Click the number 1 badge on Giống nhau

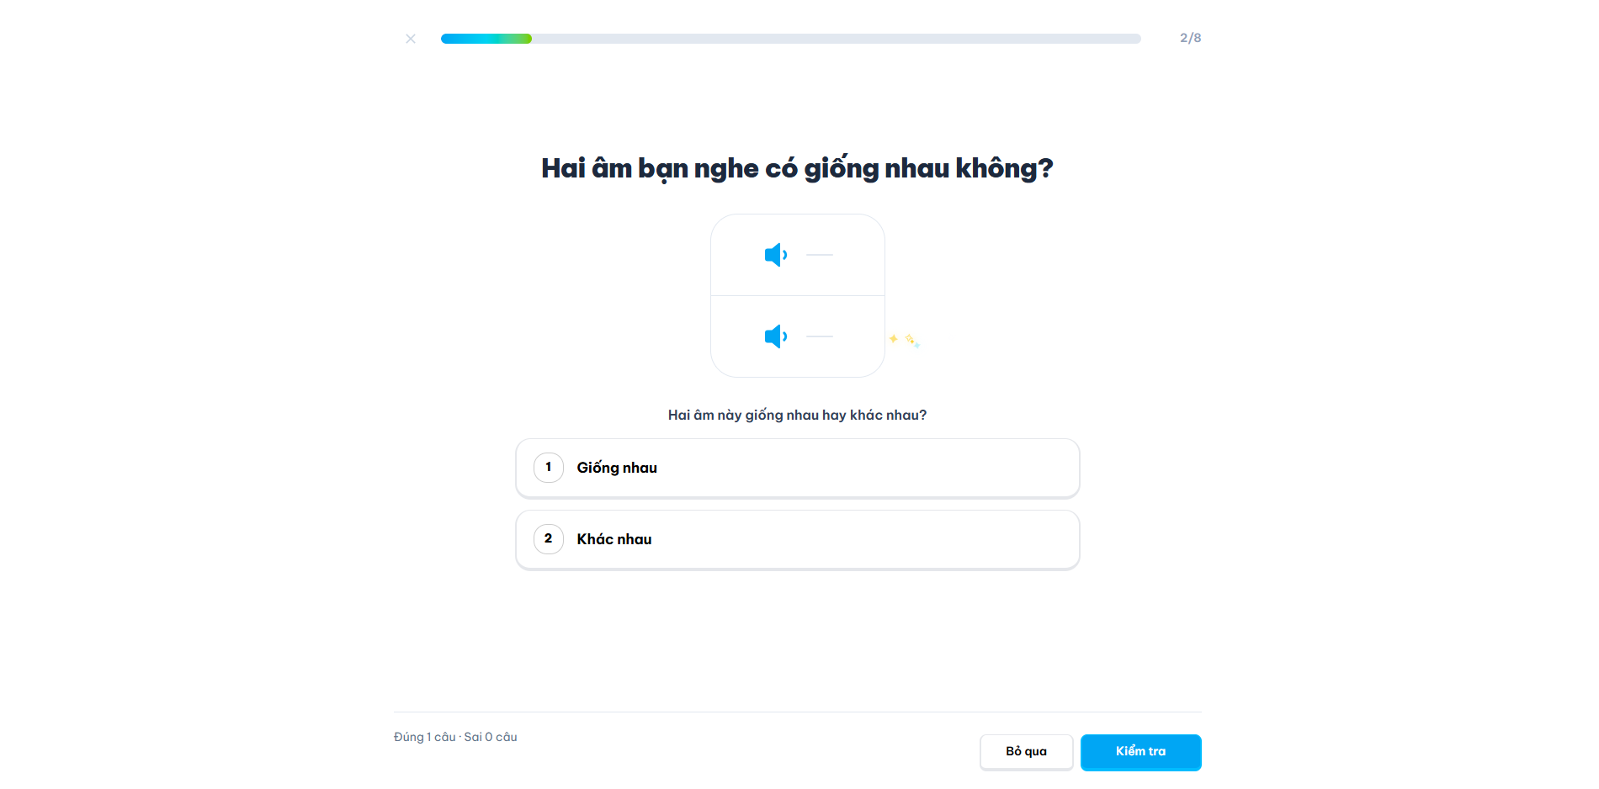pos(549,468)
